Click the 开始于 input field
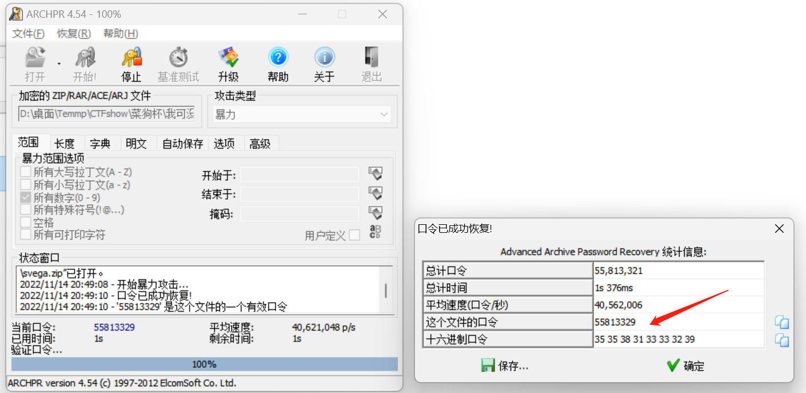Viewport: 806px width, 393px height. pos(299,174)
